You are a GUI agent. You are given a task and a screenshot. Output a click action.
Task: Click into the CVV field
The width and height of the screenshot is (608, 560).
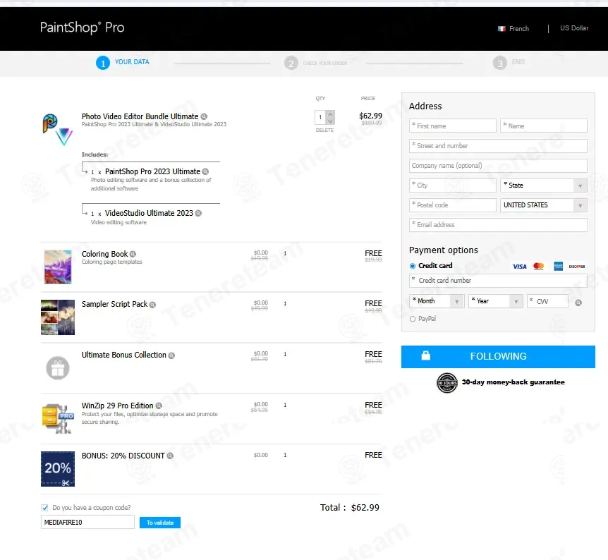click(547, 301)
